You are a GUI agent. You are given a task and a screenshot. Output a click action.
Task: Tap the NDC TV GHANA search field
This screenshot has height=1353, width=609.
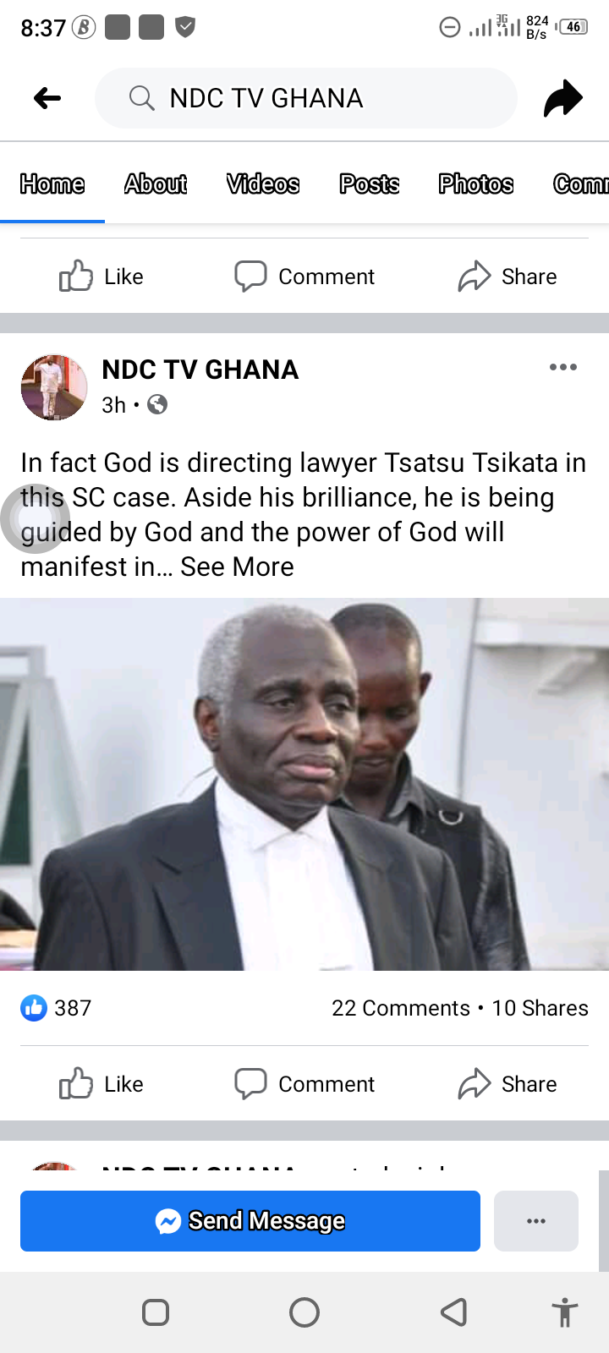coord(306,98)
